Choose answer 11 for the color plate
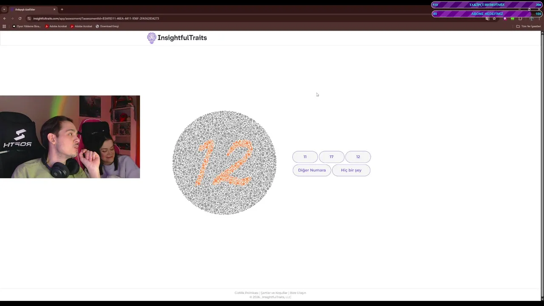 coord(305,157)
